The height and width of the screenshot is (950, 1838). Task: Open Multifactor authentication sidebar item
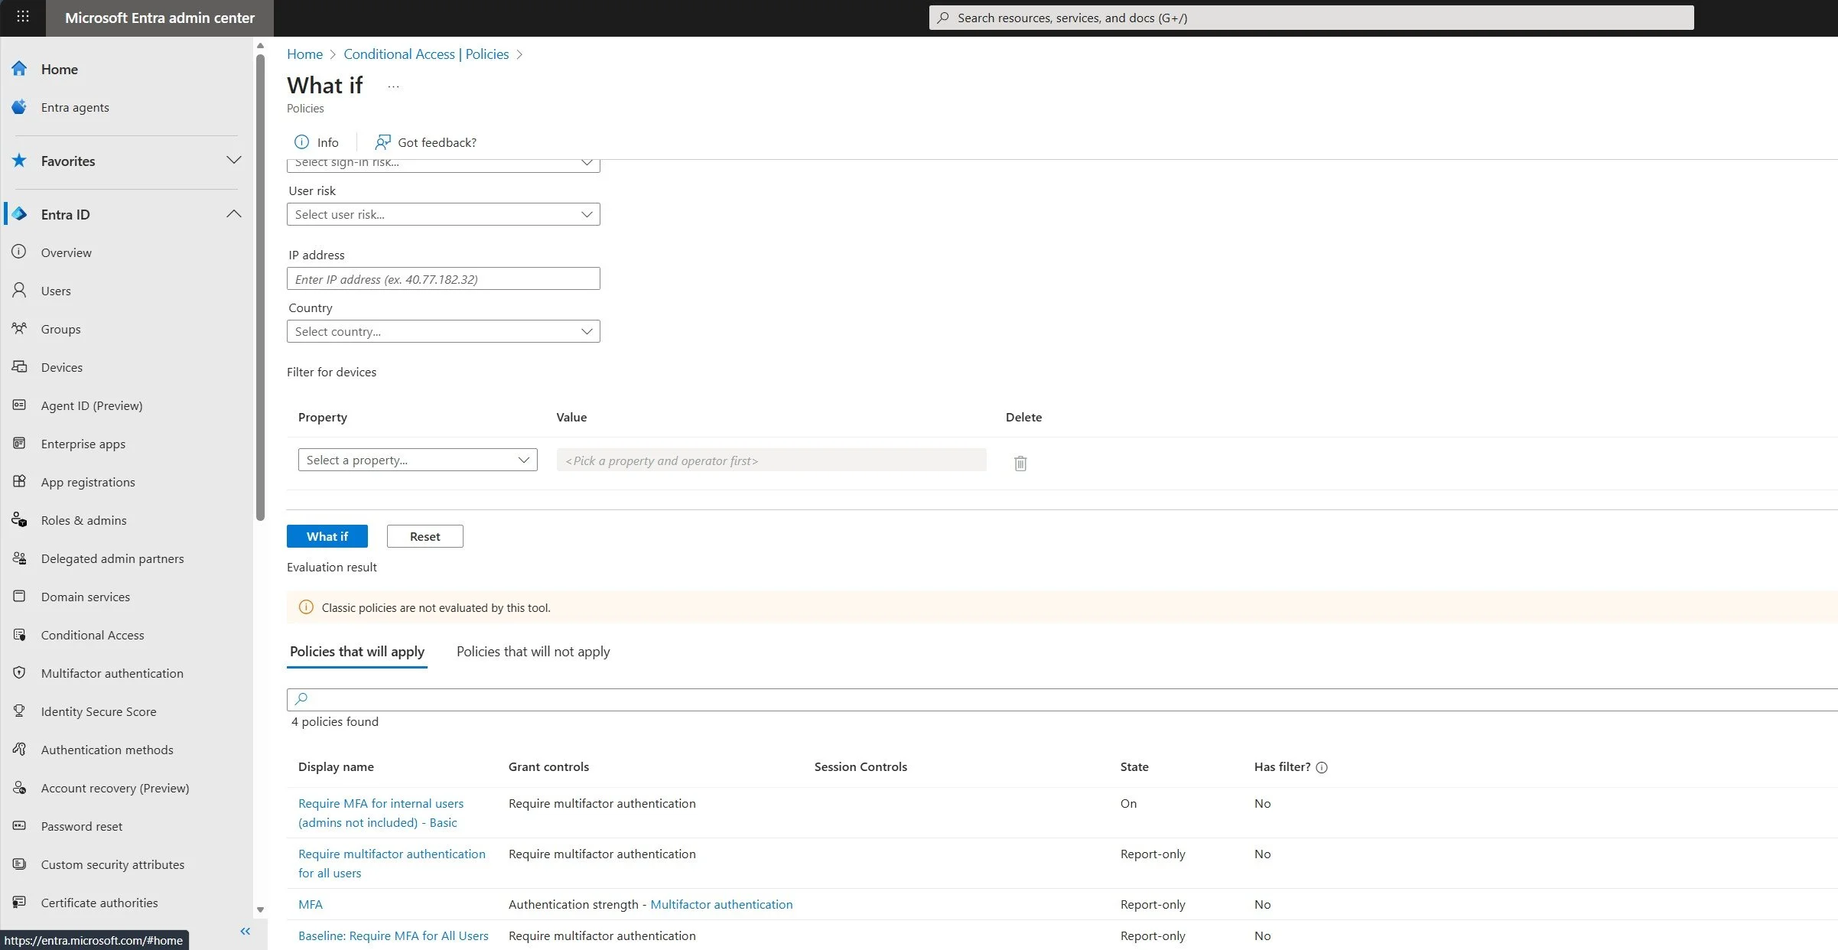coord(112,673)
